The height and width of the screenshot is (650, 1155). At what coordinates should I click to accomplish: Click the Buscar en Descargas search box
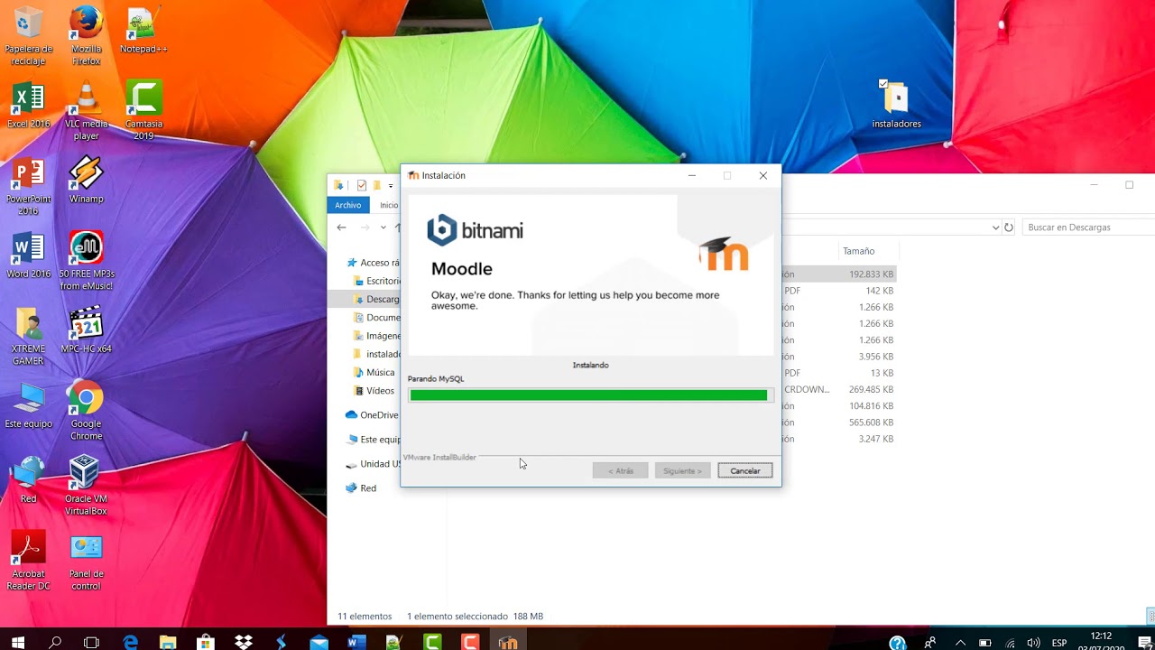click(x=1087, y=227)
